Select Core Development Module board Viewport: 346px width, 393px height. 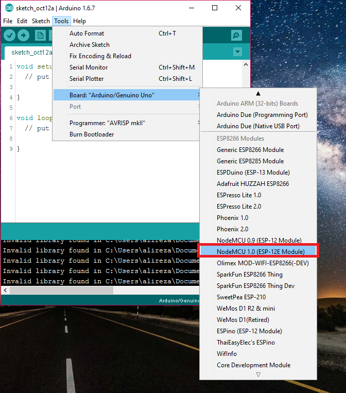[x=258, y=365]
